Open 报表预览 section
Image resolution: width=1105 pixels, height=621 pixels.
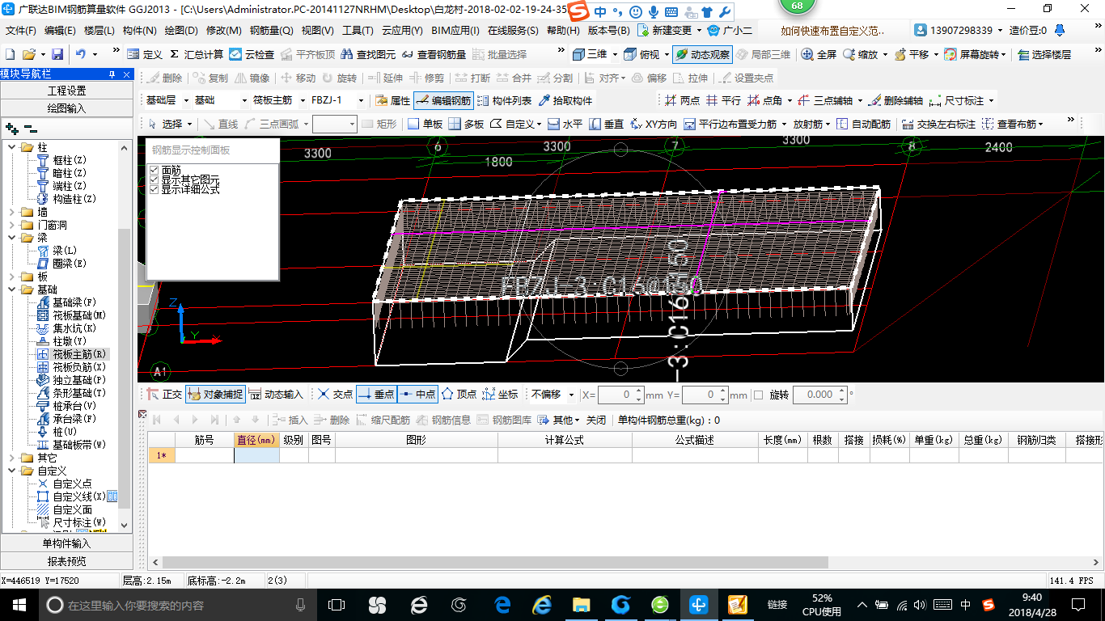click(66, 561)
